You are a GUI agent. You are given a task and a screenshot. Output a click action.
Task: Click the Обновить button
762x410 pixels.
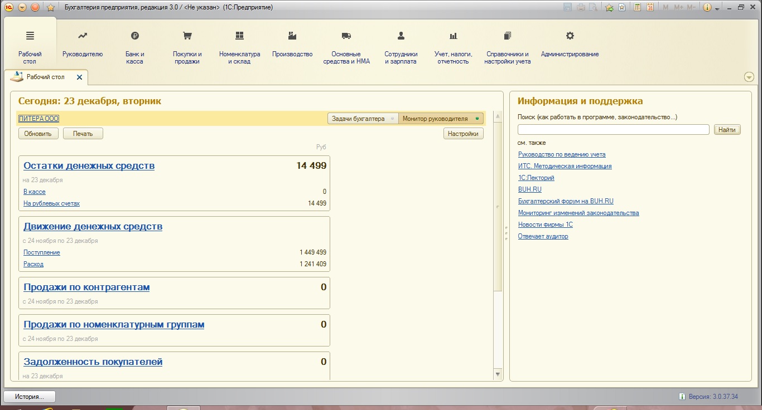(x=38, y=134)
